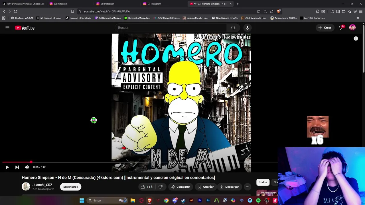Open Steam from taskbar

(x=183, y=200)
